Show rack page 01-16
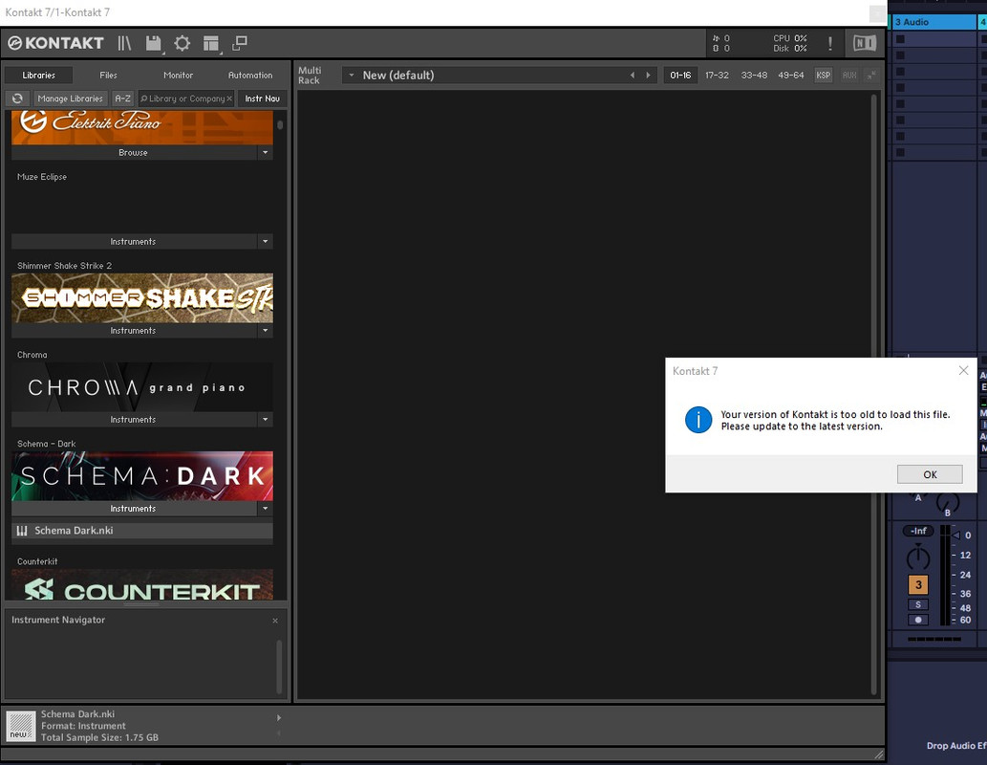 click(680, 75)
